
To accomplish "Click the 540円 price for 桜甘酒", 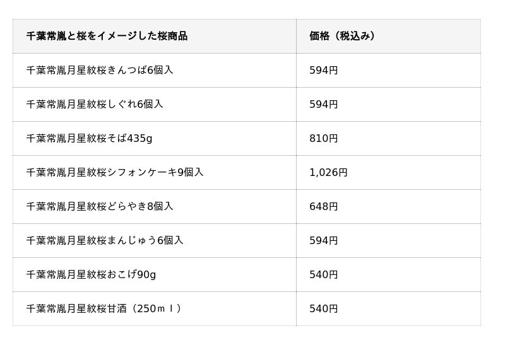I will [324, 308].
